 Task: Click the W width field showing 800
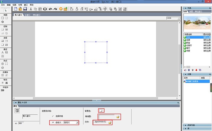[x=21, y=123]
